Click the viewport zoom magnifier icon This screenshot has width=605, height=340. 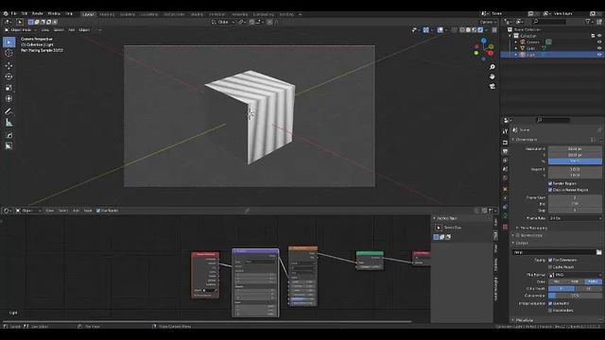[492, 67]
